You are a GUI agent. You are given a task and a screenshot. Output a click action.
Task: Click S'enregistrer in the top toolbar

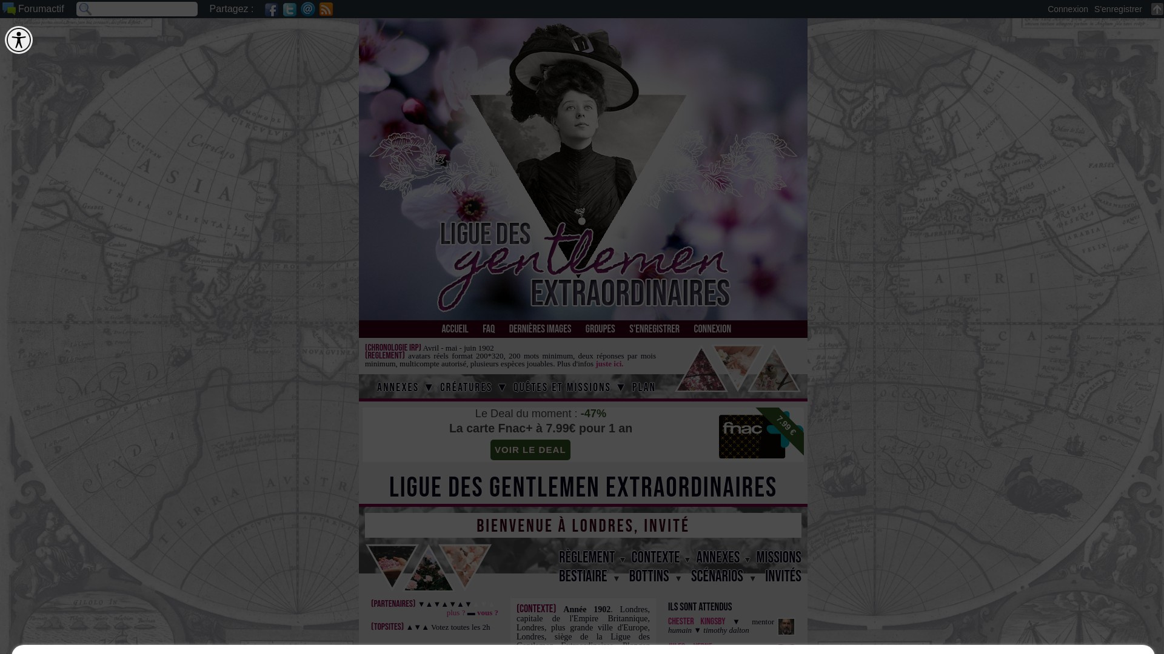coord(1118,9)
